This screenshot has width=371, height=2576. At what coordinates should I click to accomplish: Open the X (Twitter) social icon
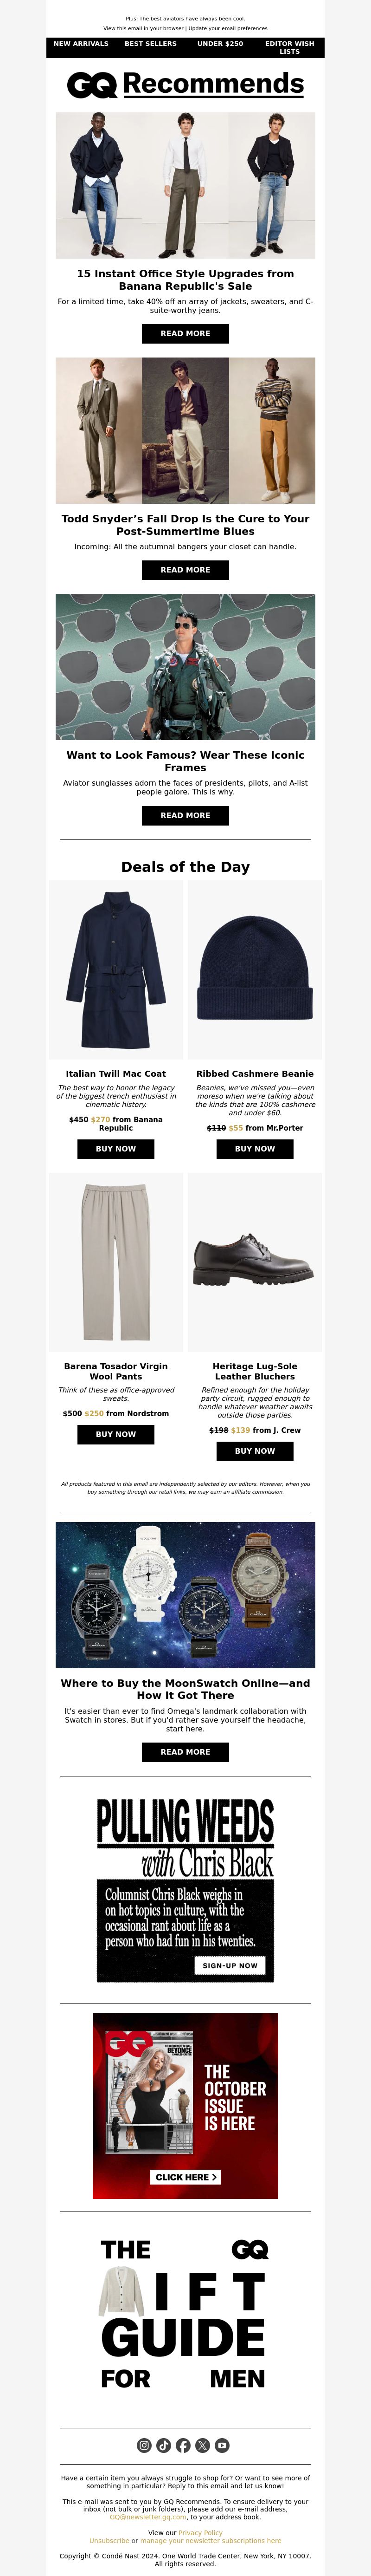tap(202, 2445)
